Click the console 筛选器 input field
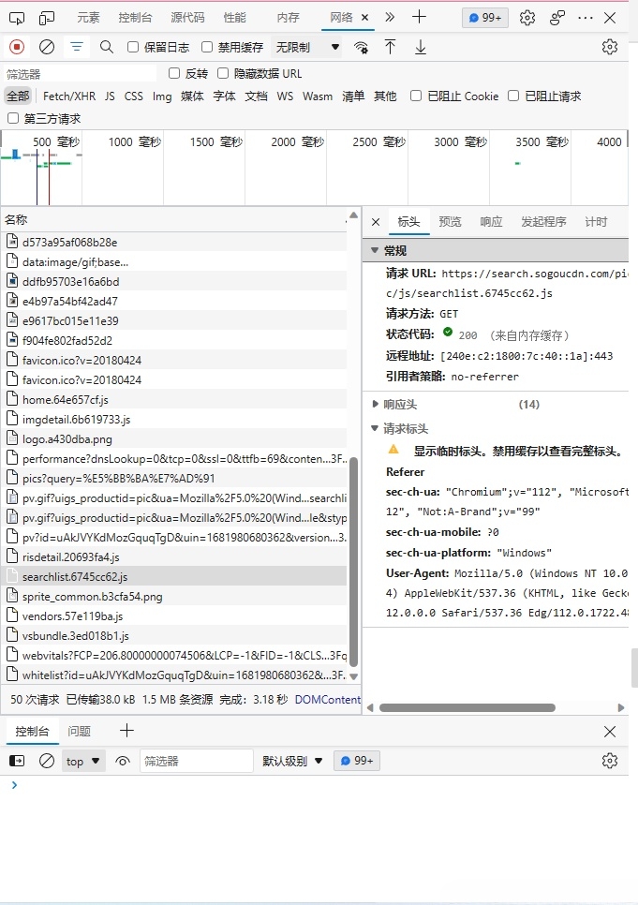 point(197,761)
